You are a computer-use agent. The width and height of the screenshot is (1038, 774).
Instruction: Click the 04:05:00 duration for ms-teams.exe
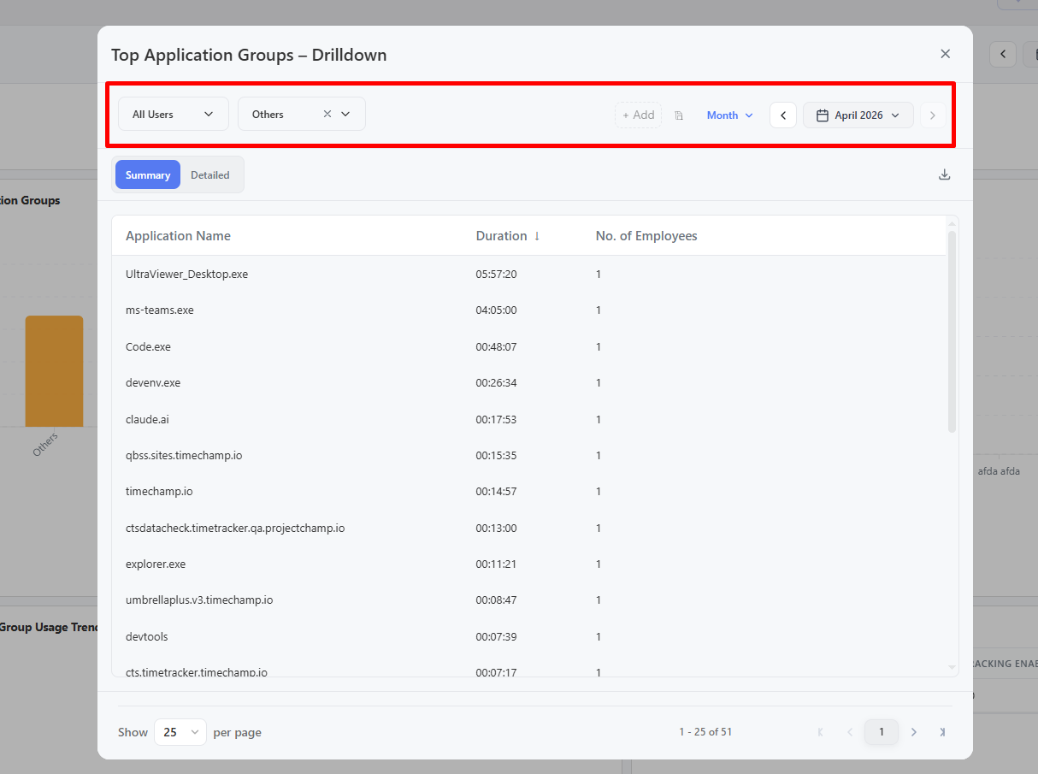pos(497,310)
